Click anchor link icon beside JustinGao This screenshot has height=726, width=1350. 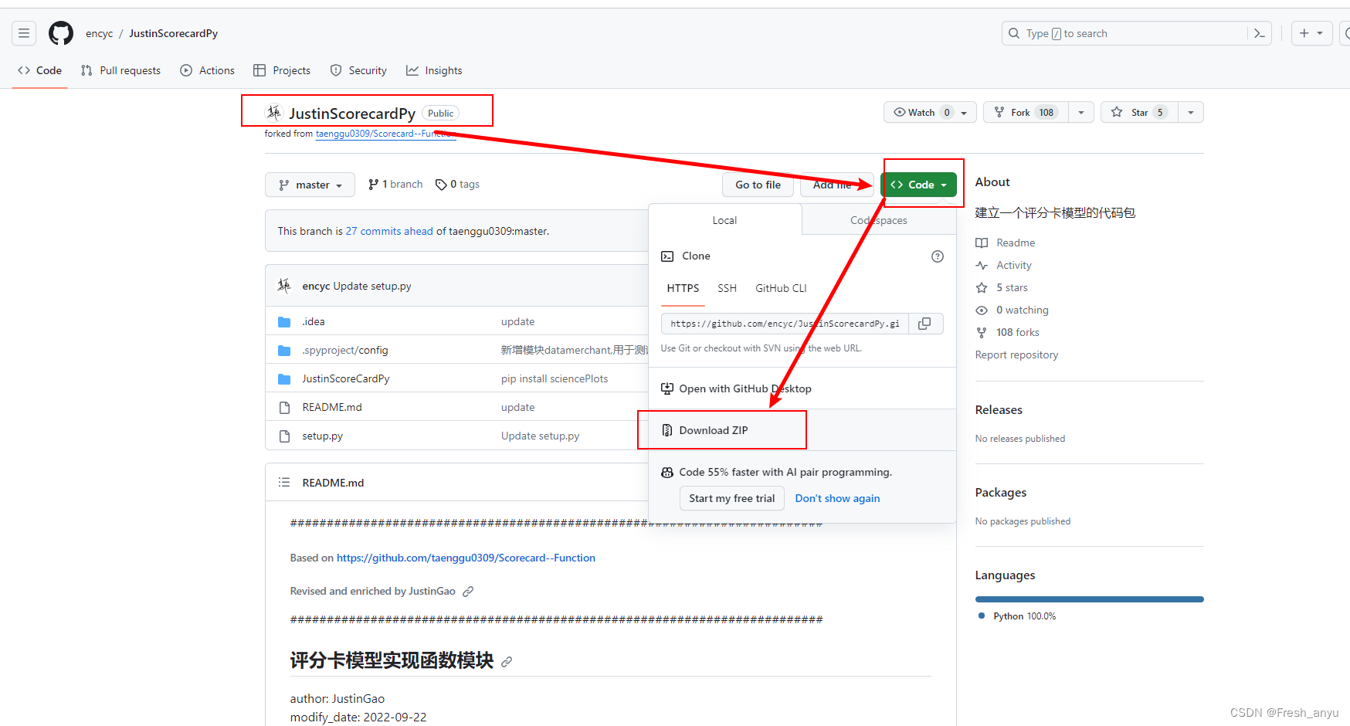(468, 592)
